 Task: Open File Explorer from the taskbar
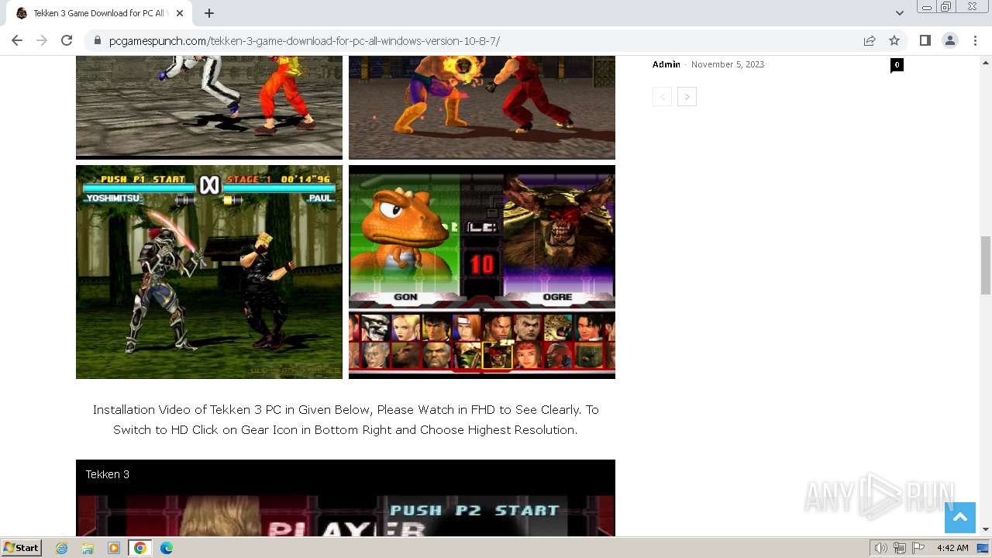tap(88, 548)
